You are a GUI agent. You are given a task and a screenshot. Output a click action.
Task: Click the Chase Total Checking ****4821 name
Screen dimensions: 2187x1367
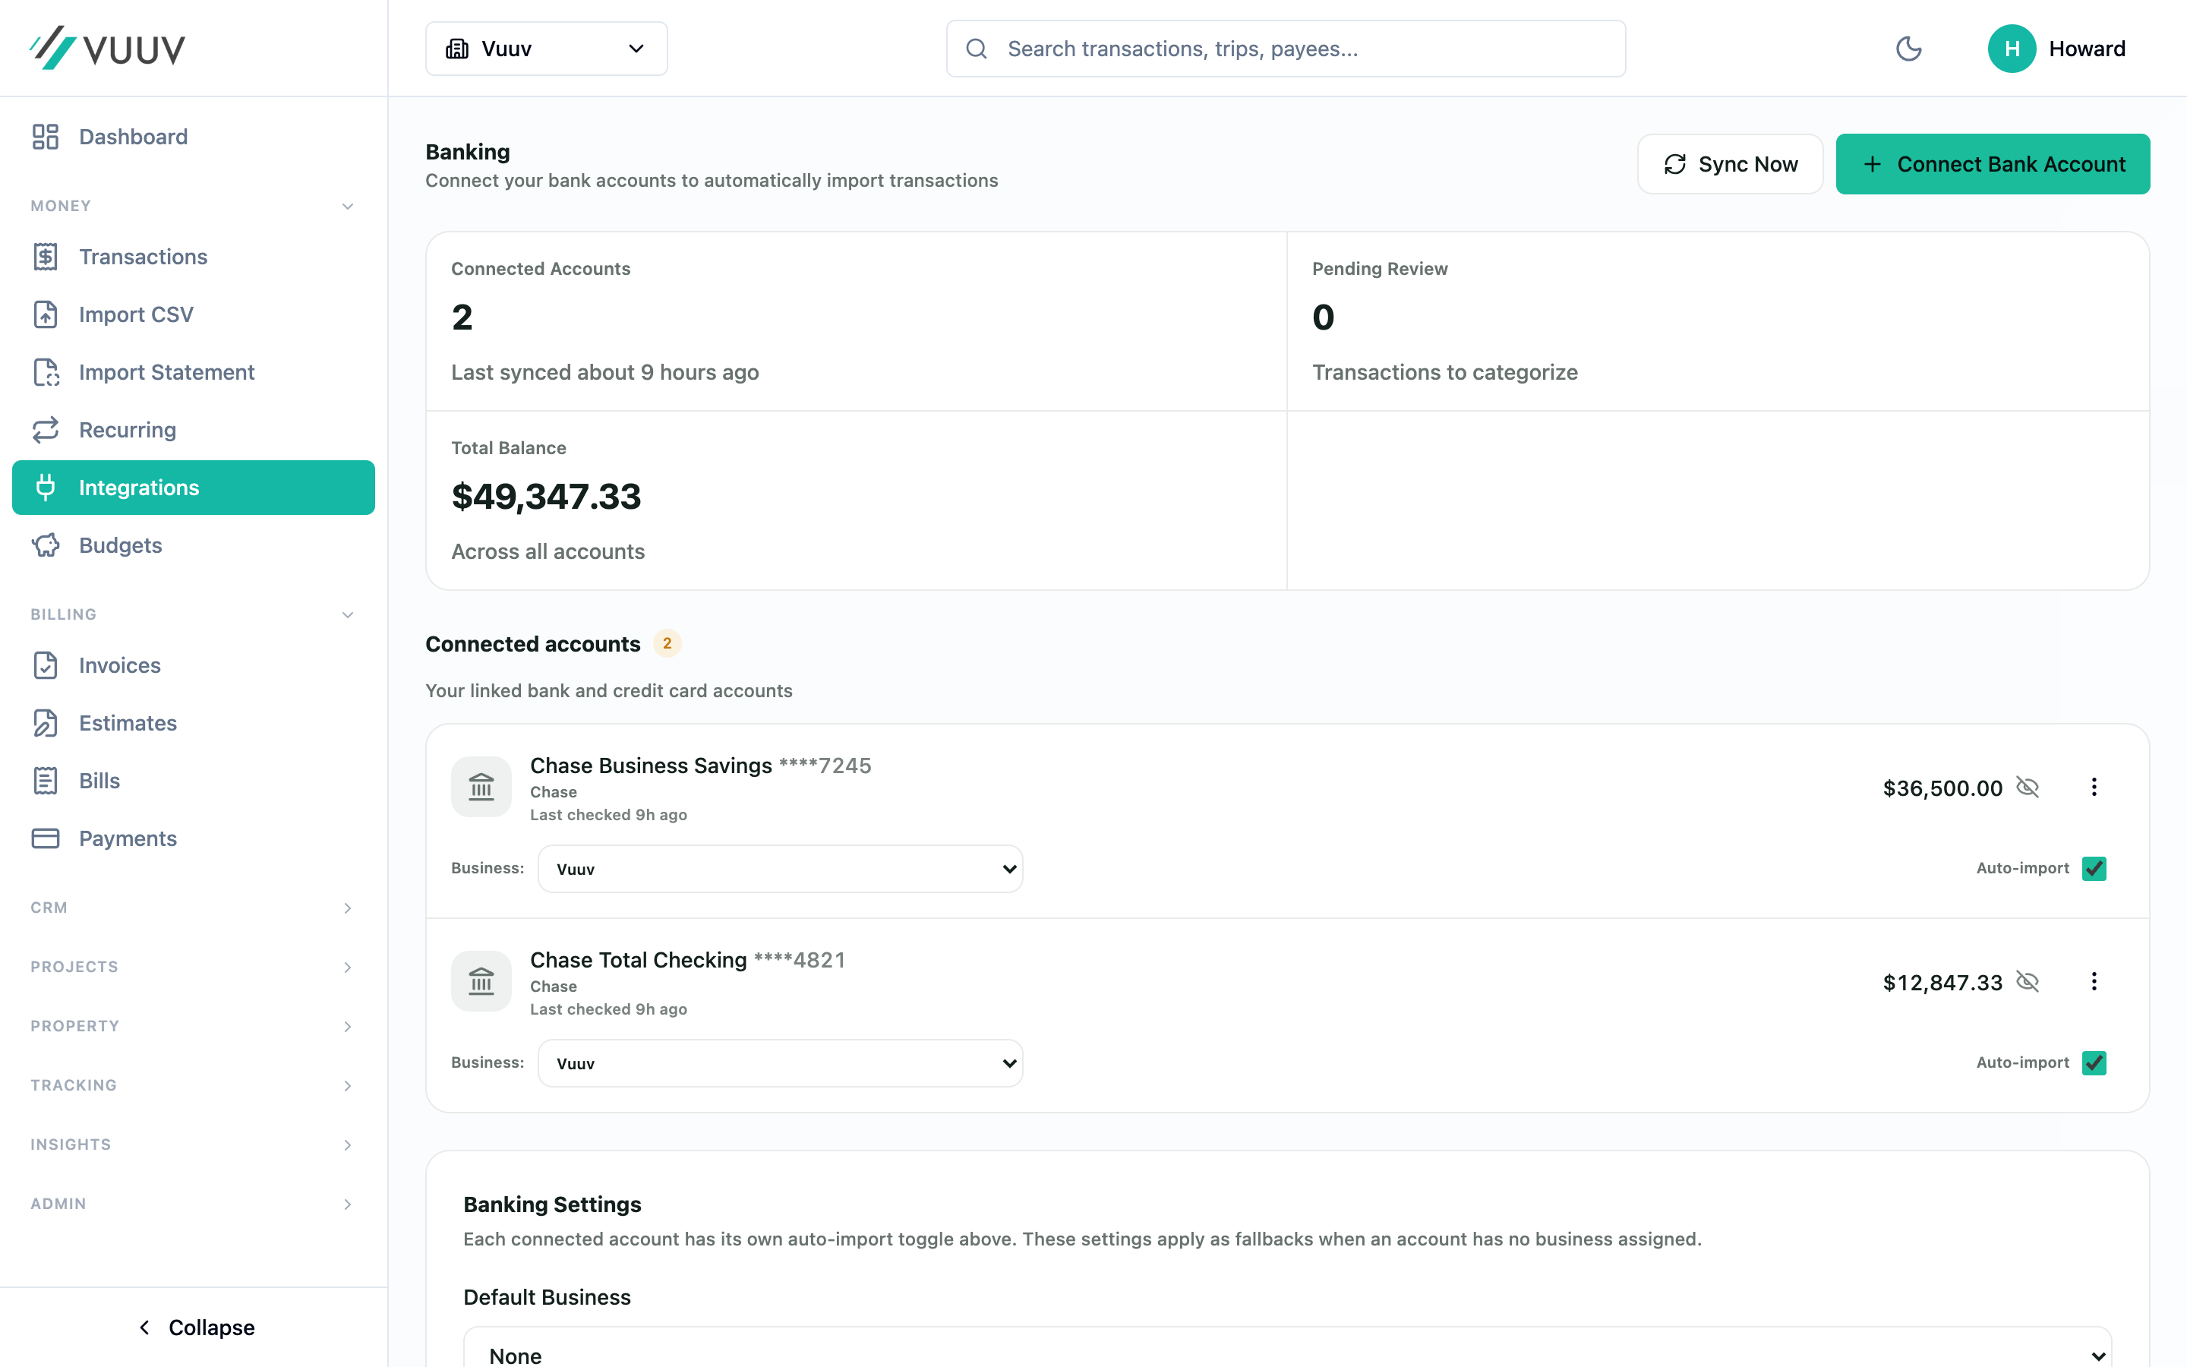tap(688, 960)
